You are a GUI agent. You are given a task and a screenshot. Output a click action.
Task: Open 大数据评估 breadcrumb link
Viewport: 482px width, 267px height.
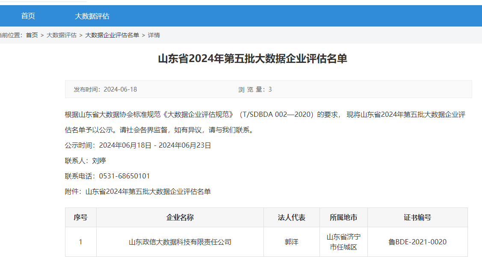point(61,35)
